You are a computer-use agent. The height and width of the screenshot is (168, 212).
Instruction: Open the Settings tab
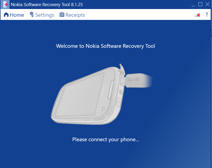tap(42, 15)
